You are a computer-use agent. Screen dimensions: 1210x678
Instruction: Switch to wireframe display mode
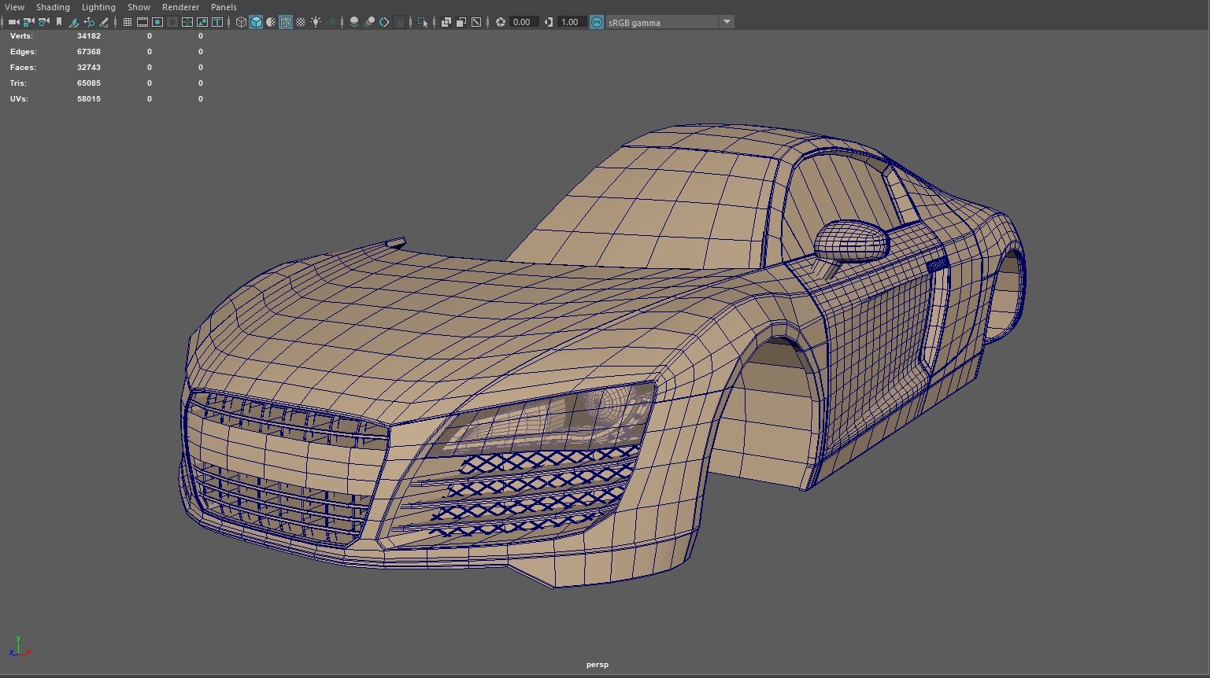pos(240,22)
